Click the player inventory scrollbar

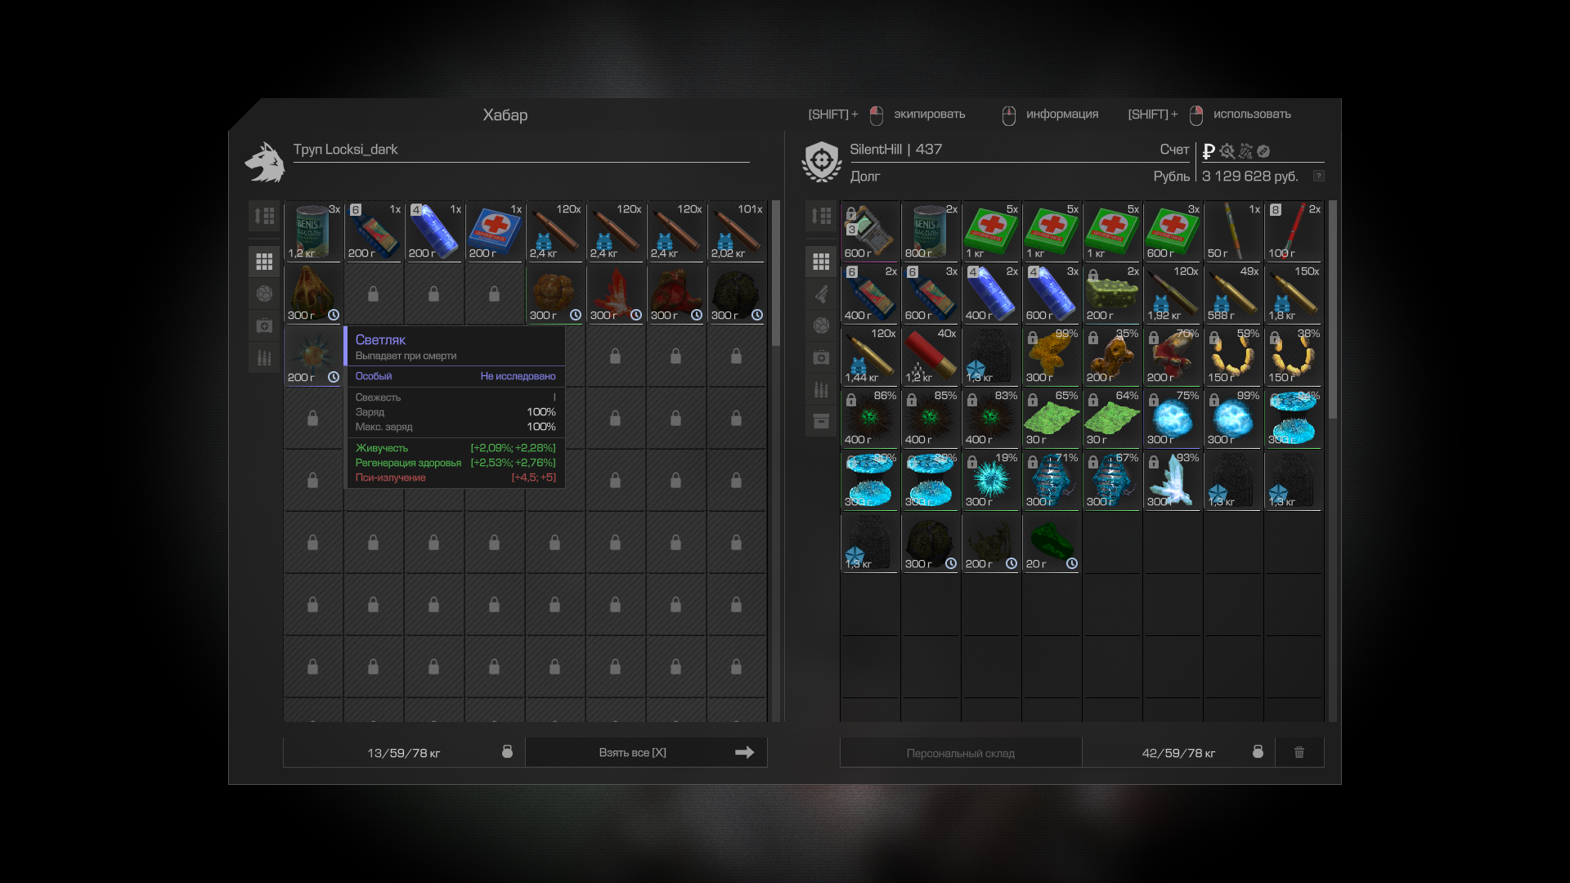coord(1333,311)
